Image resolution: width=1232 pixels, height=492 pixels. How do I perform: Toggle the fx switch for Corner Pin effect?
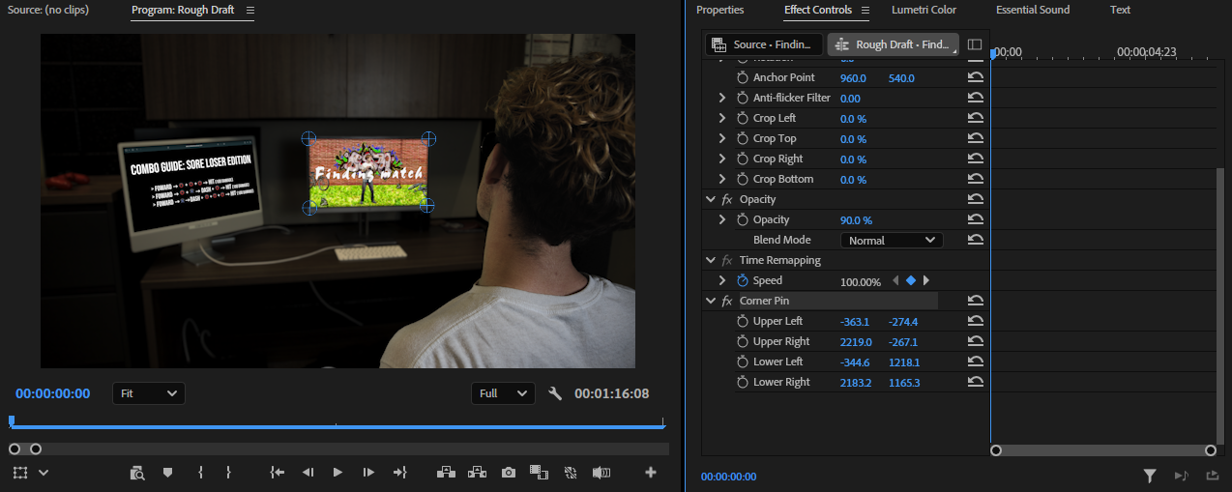[x=727, y=301]
